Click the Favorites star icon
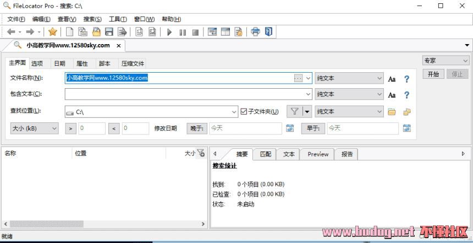Viewport: 473px width, 243px height. 52,32
